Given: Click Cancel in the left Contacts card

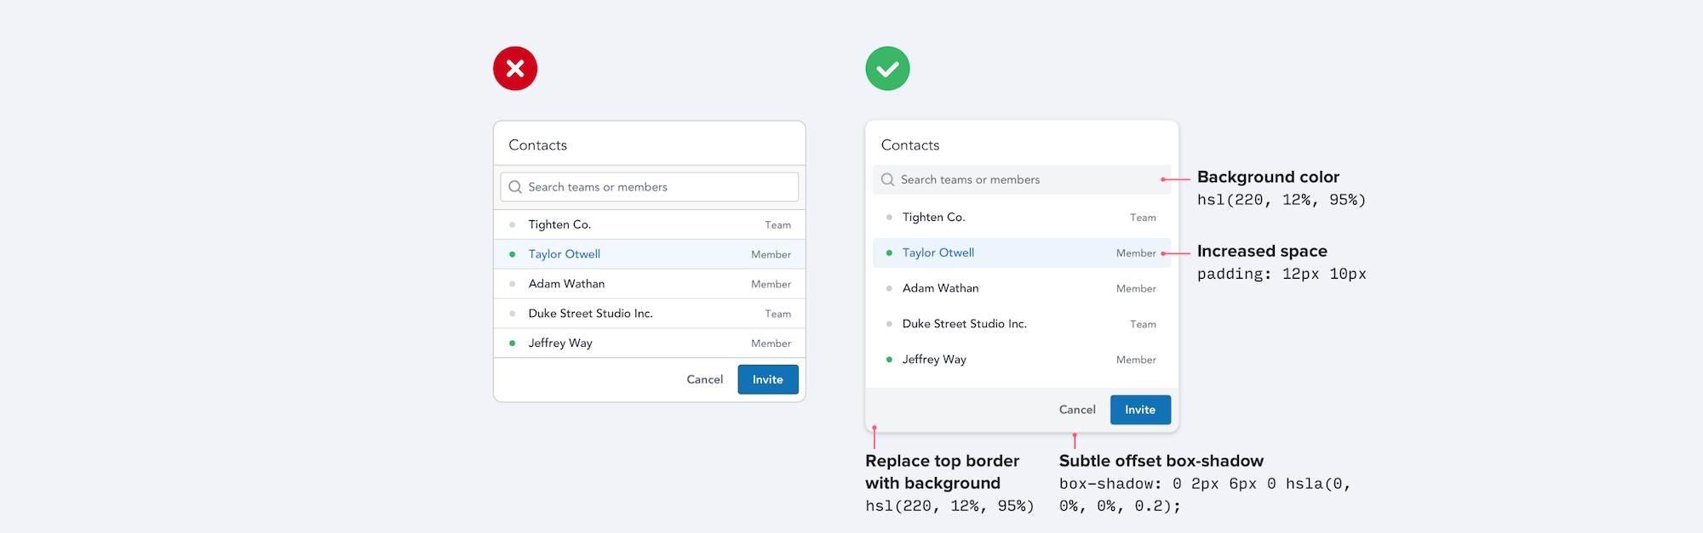Looking at the screenshot, I should point(704,379).
